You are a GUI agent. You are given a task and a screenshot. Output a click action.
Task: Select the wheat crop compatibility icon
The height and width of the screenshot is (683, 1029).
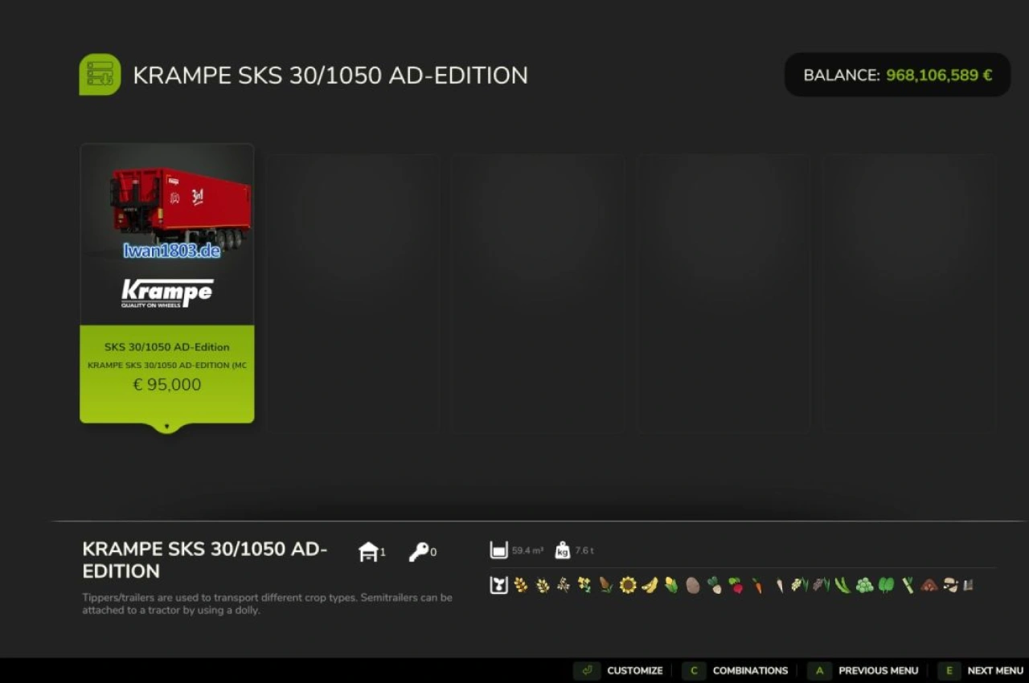pos(521,584)
